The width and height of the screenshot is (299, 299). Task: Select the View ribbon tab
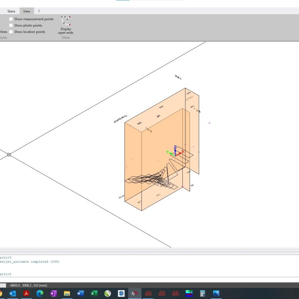pyautogui.click(x=27, y=11)
